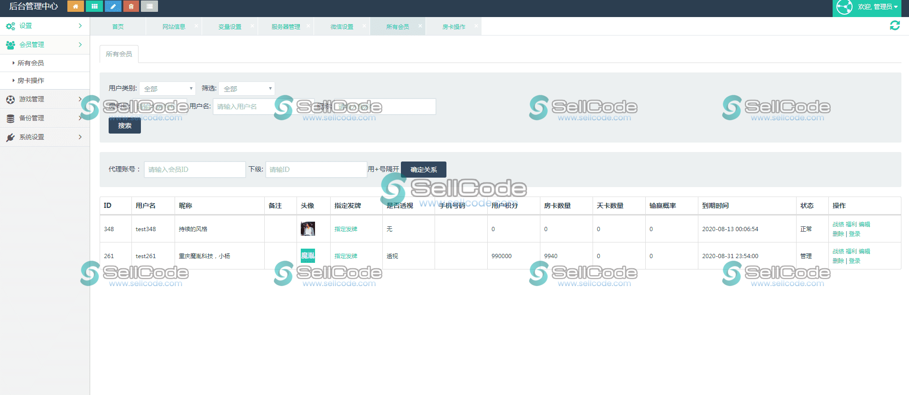Click the gray list icon button

(x=149, y=6)
